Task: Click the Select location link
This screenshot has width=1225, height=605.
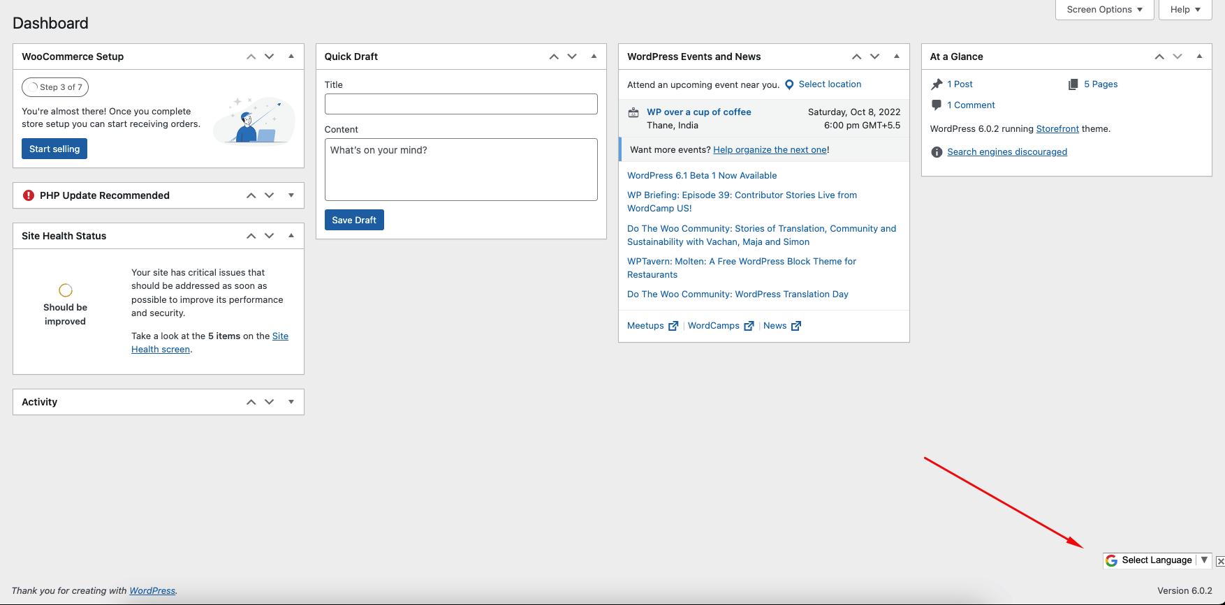Action: (x=830, y=84)
